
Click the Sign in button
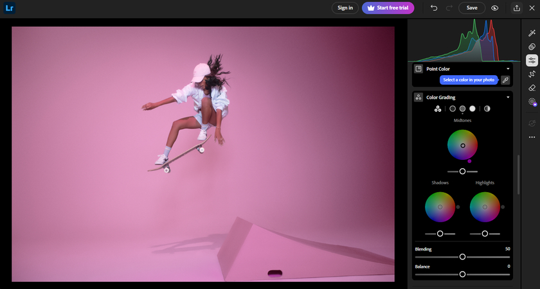point(345,8)
